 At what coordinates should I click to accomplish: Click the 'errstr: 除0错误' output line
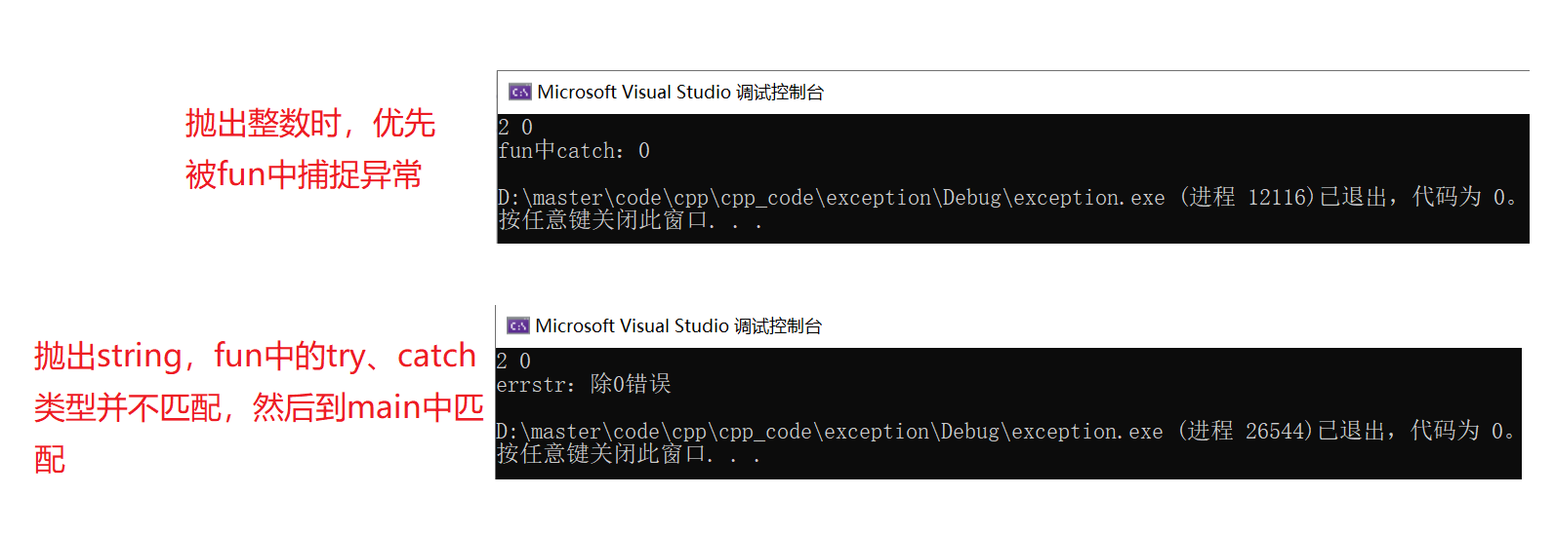point(584,384)
